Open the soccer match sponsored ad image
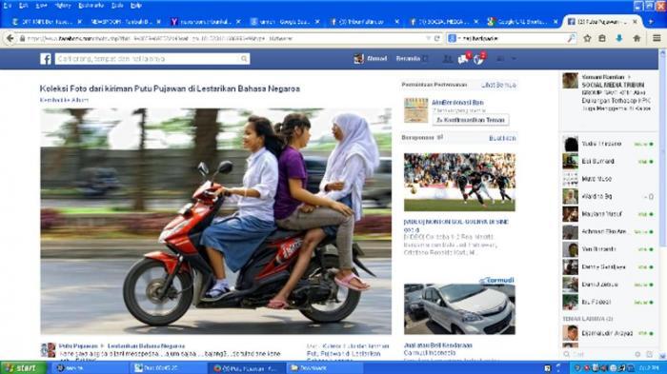 click(x=459, y=182)
